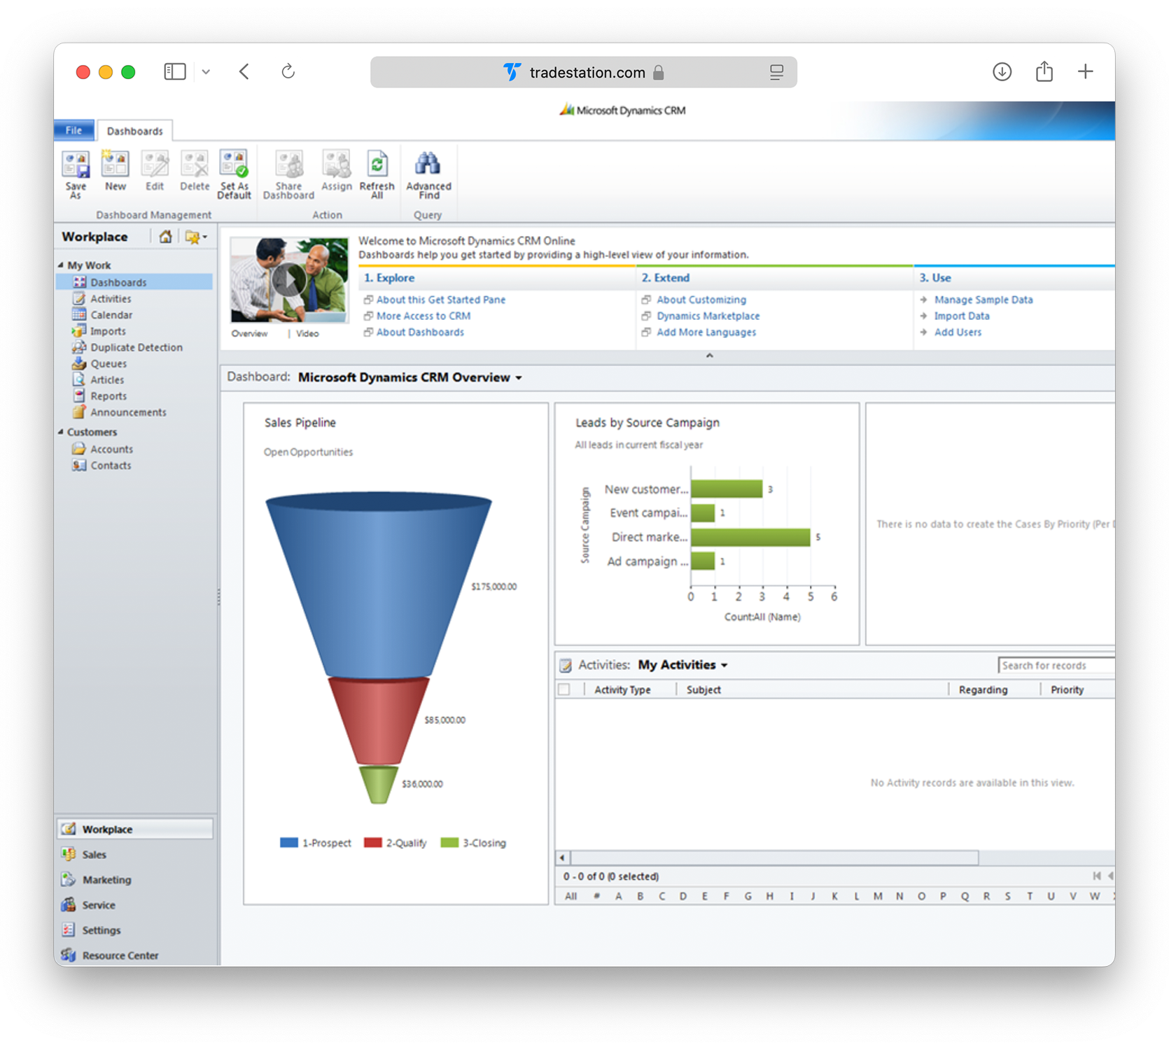The width and height of the screenshot is (1169, 1050).
Task: Switch to the Service area
Action: pos(98,904)
